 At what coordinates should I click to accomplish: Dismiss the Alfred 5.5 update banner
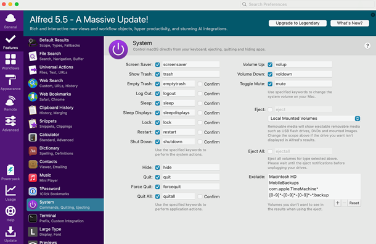373,15
